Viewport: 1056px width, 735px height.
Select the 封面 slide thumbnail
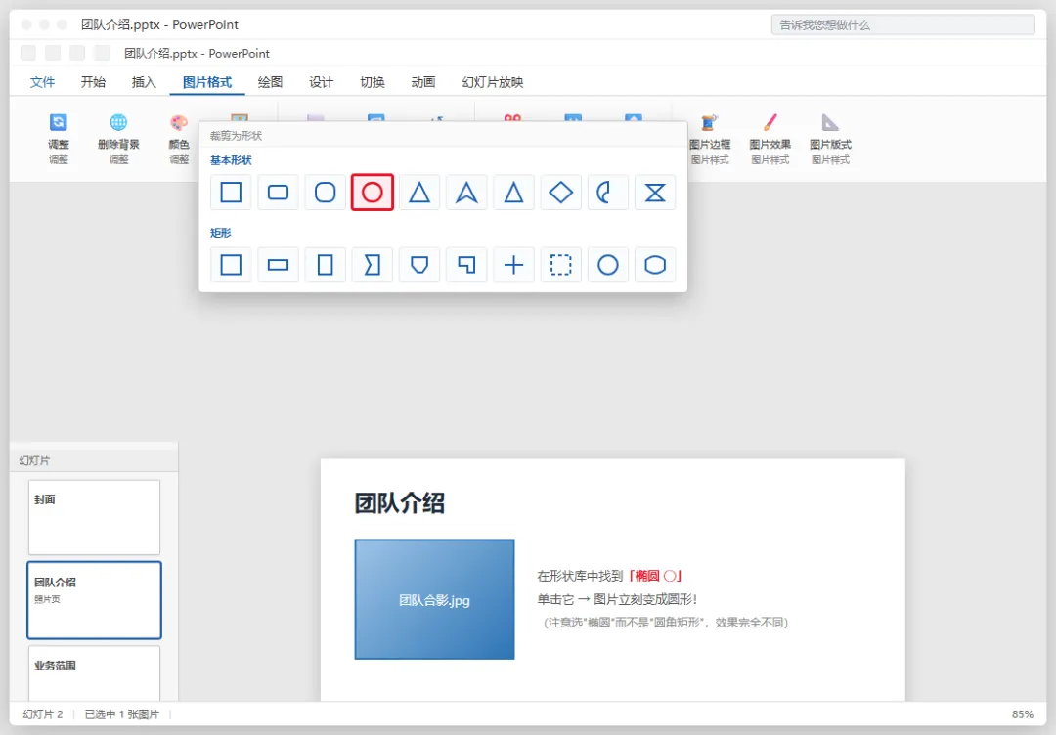(x=94, y=517)
